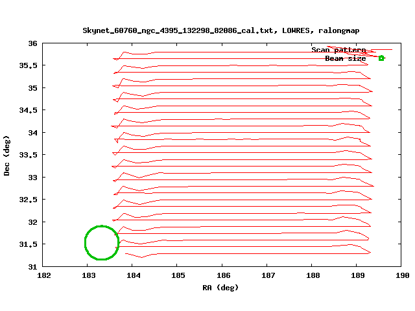Click the '187' x-axis tick label
The image size is (415, 311).
point(268,275)
